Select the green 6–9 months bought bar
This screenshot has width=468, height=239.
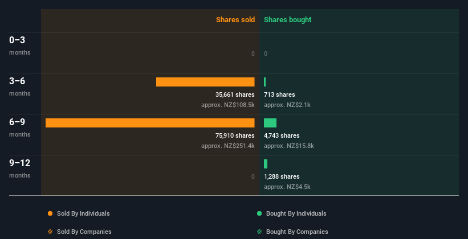270,123
